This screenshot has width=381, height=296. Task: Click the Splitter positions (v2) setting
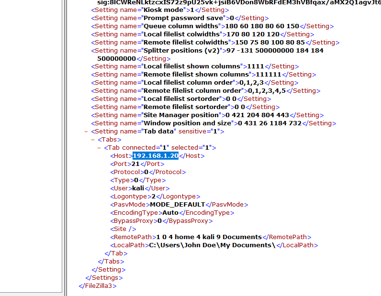pos(207,55)
